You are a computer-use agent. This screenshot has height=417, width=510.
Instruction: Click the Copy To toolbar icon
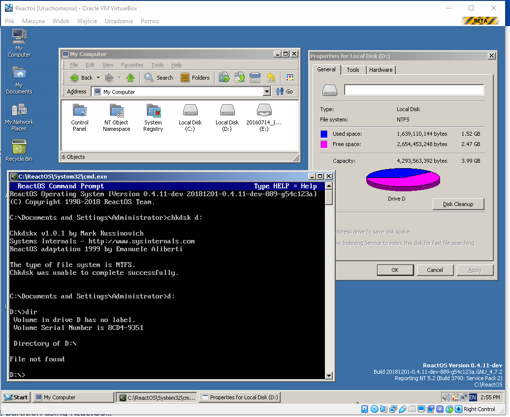pyautogui.click(x=240, y=78)
